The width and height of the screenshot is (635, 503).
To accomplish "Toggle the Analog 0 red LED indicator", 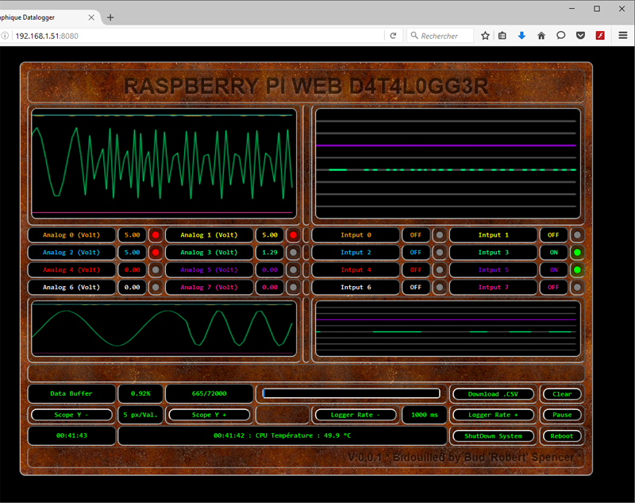I will pyautogui.click(x=156, y=235).
